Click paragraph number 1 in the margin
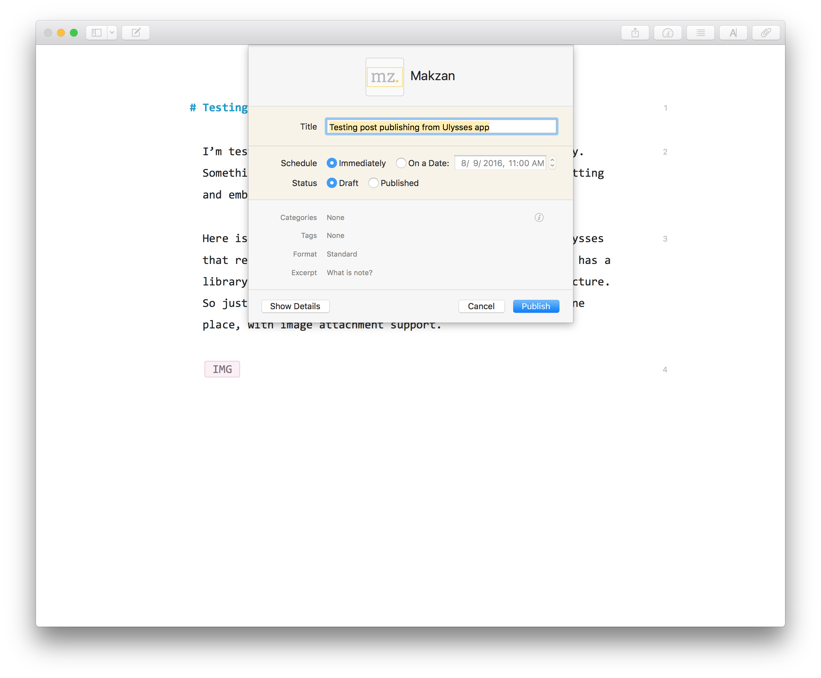The width and height of the screenshot is (821, 678). pyautogui.click(x=665, y=108)
